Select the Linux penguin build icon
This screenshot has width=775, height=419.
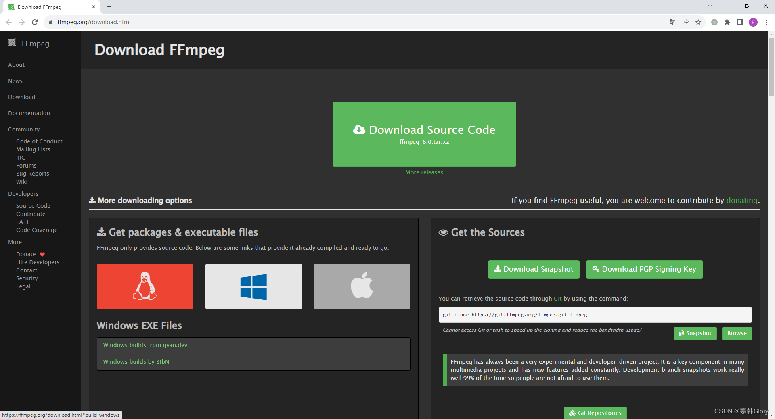click(x=145, y=286)
